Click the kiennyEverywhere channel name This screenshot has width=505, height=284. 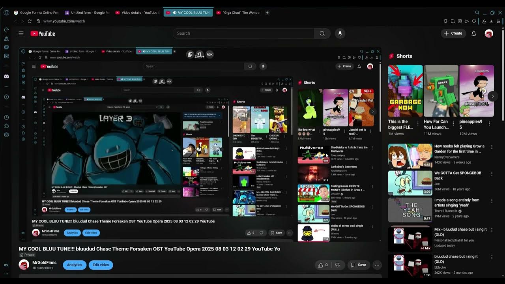[447, 157]
